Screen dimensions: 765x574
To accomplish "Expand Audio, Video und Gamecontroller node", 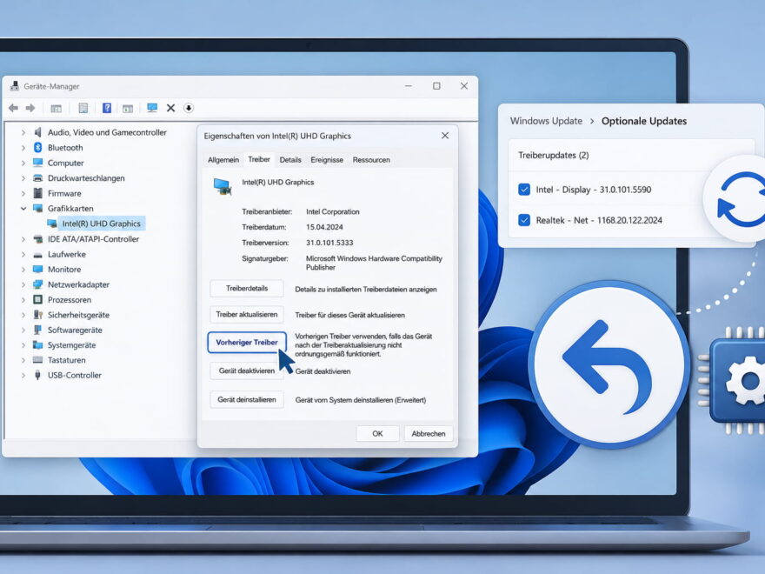I will click(23, 132).
